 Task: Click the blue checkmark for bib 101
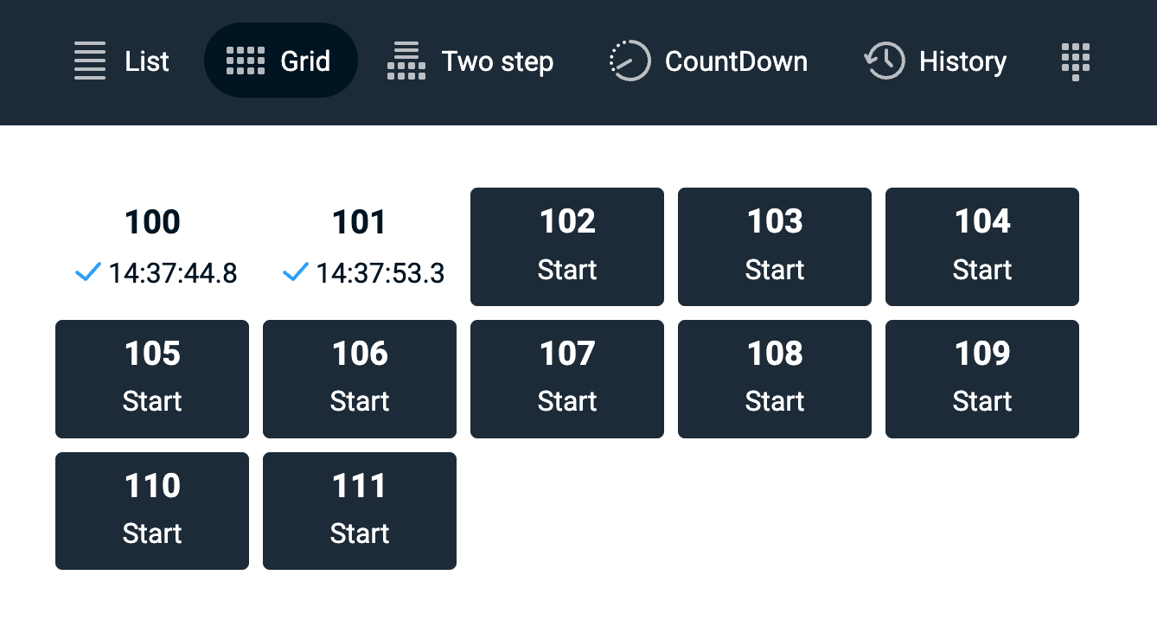click(296, 273)
